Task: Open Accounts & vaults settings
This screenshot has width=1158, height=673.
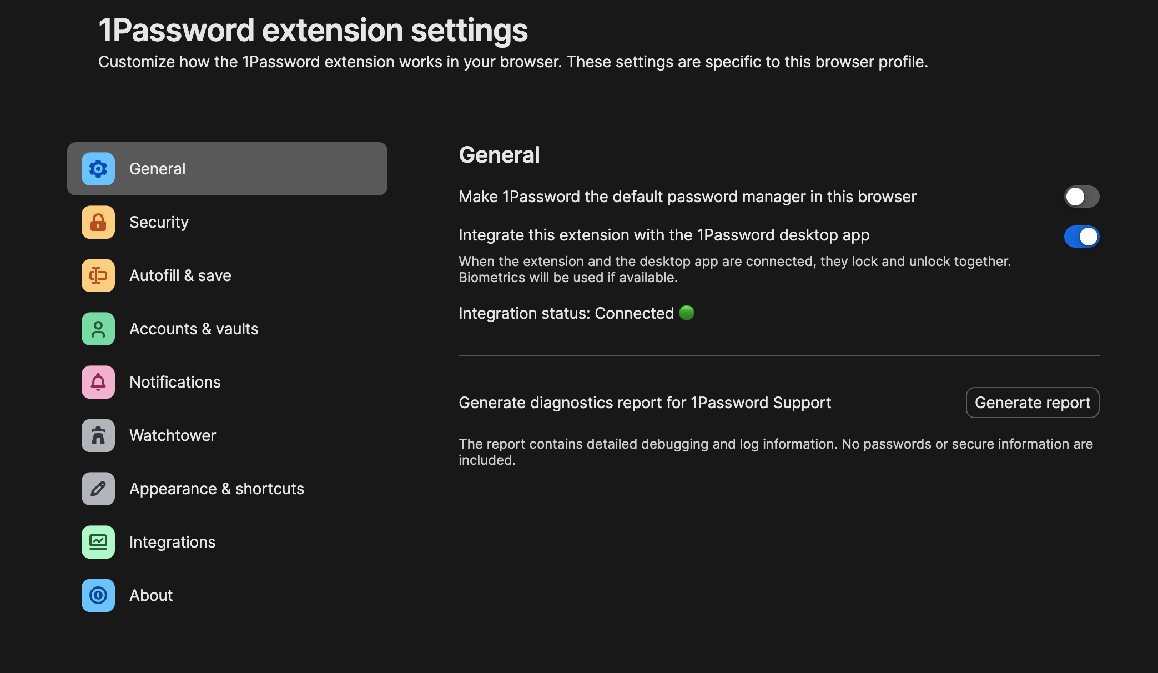Action: [194, 329]
